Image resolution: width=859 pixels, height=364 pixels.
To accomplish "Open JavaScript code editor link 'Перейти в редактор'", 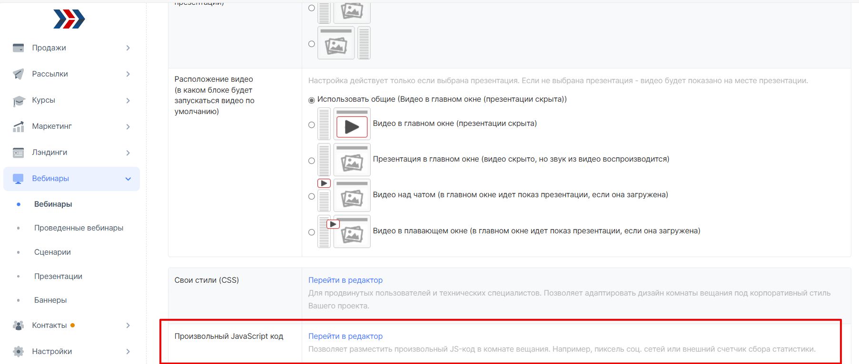I will [346, 336].
